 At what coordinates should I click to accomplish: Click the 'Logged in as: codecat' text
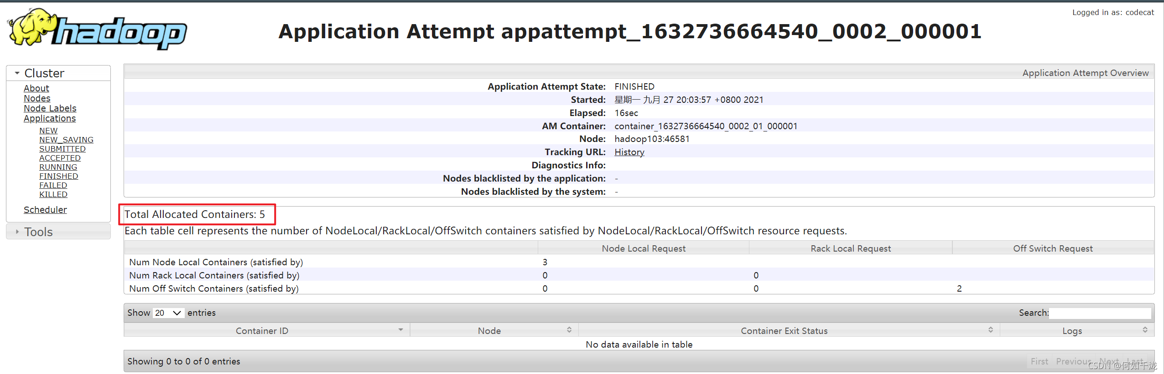1113,12
